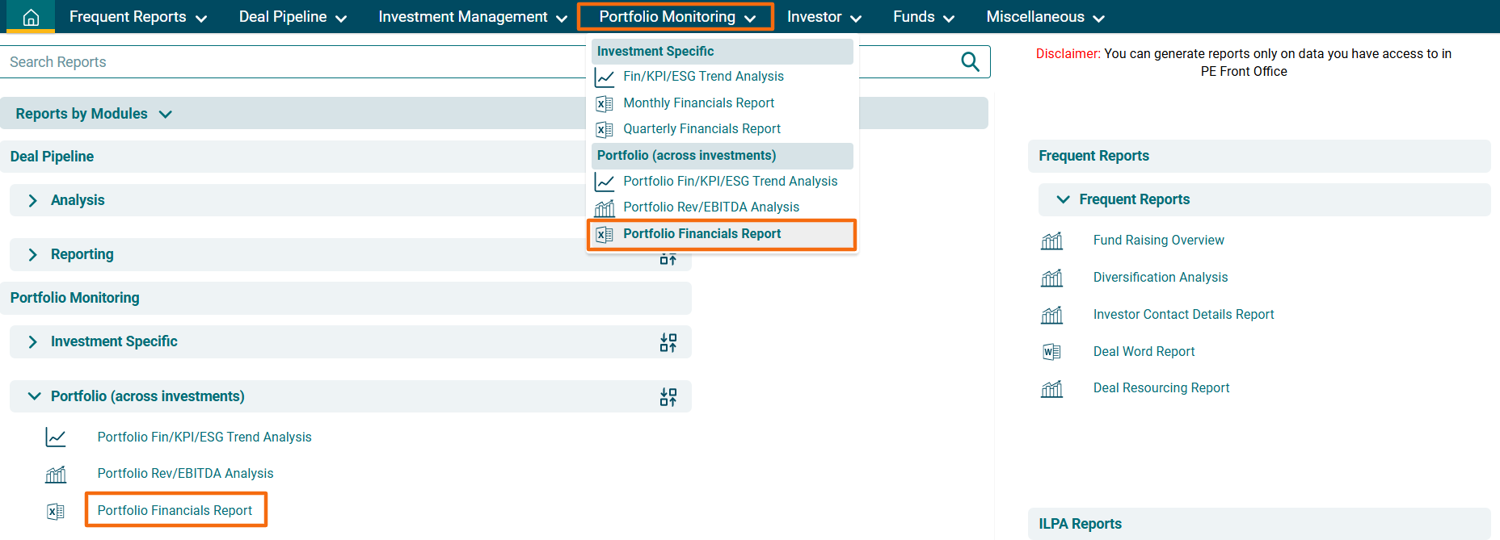Click the sort icon in Investment Specific row

[x=668, y=342]
